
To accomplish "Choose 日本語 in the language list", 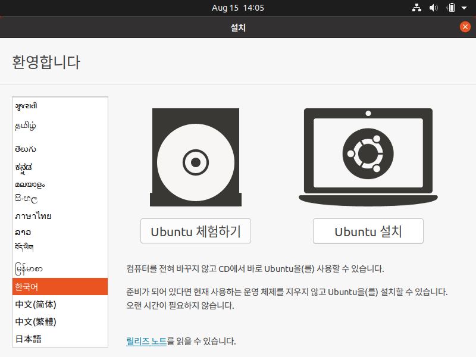I will point(60,339).
